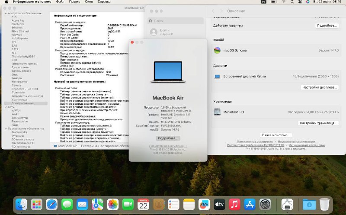Open the Правка menu
Screen dimensions: 346x215
pos(74,2)
